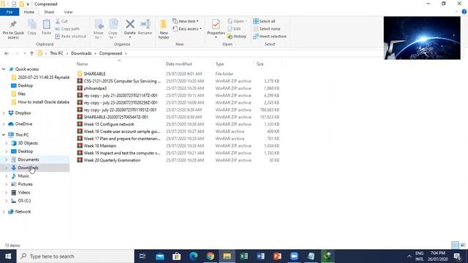Choose Copy path in Clipboard group
The height and width of the screenshot is (263, 468).
coord(67,29)
